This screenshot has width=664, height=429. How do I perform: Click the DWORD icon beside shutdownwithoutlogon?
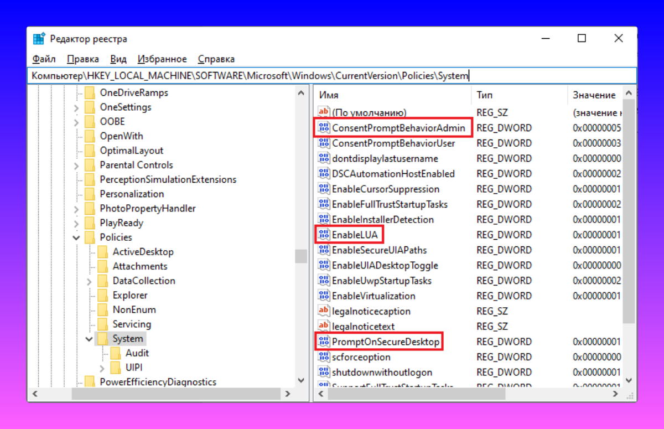coord(324,372)
